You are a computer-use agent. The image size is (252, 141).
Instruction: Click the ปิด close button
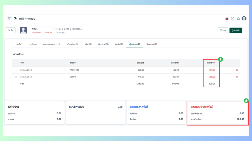[x=11, y=30]
